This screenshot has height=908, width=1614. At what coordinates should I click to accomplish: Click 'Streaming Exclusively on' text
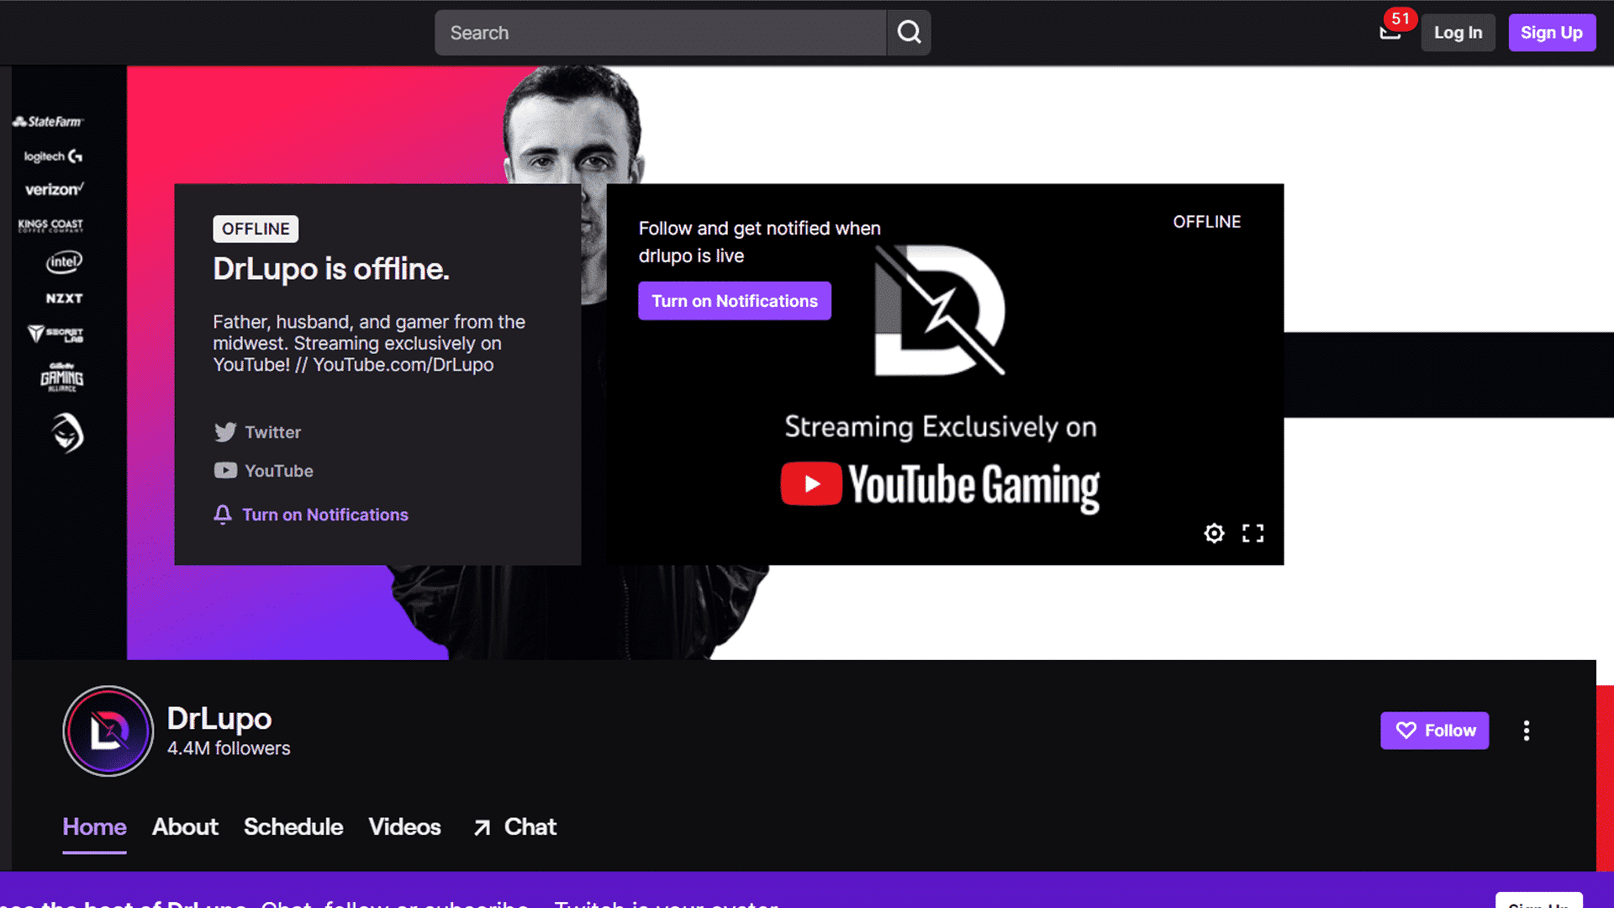click(941, 427)
